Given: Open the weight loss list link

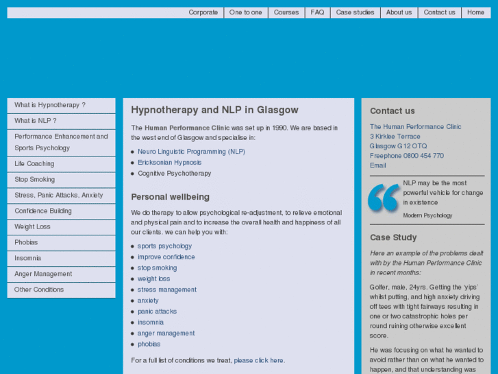Looking at the screenshot, I should click(153, 279).
